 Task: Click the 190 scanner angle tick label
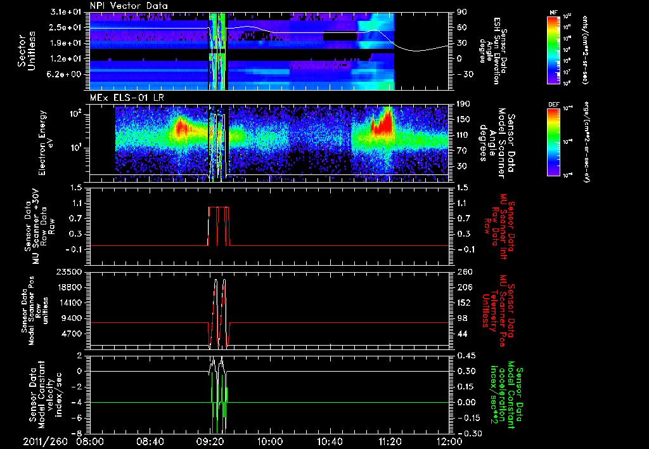tap(463, 103)
